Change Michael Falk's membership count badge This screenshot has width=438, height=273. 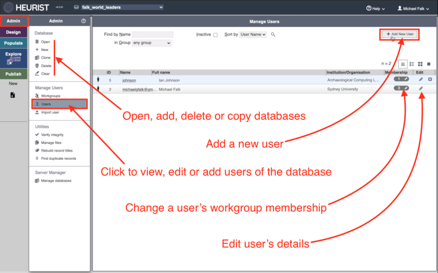(x=401, y=88)
